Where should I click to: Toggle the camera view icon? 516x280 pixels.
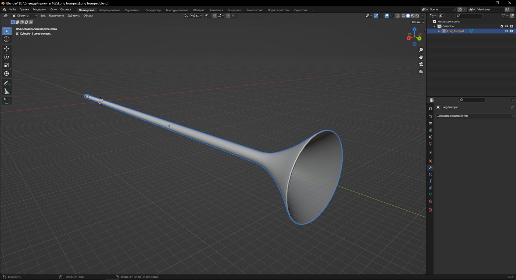(421, 64)
